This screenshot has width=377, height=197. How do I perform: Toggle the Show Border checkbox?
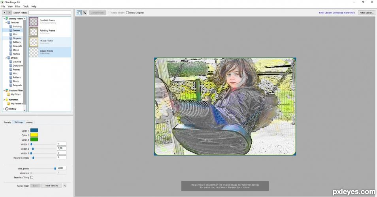109,13
